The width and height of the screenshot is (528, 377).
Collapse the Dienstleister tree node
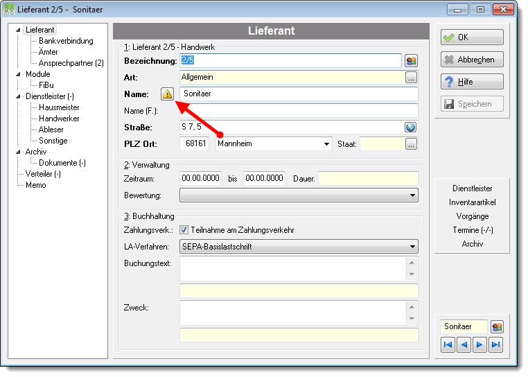18,97
